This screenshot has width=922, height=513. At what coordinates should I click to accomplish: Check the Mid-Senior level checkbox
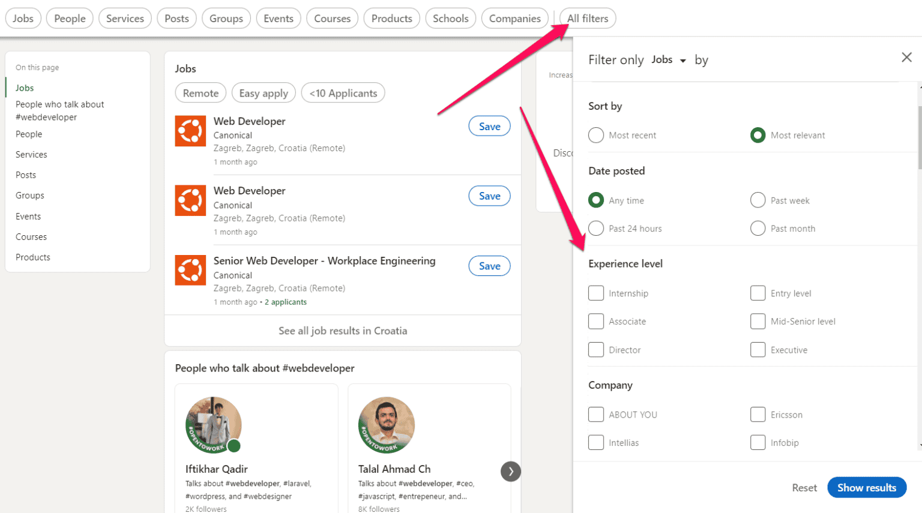tap(758, 321)
